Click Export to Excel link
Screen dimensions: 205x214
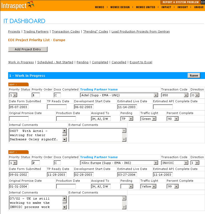click(x=141, y=62)
